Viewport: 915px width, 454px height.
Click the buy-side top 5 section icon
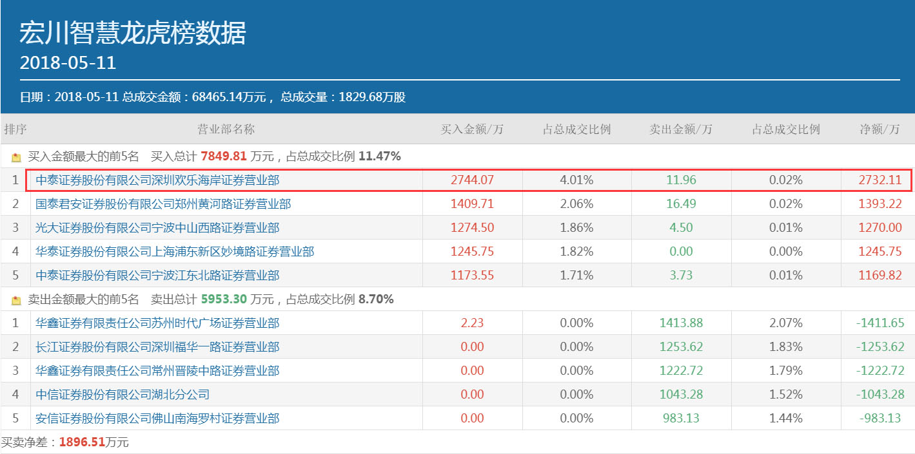coord(16,157)
